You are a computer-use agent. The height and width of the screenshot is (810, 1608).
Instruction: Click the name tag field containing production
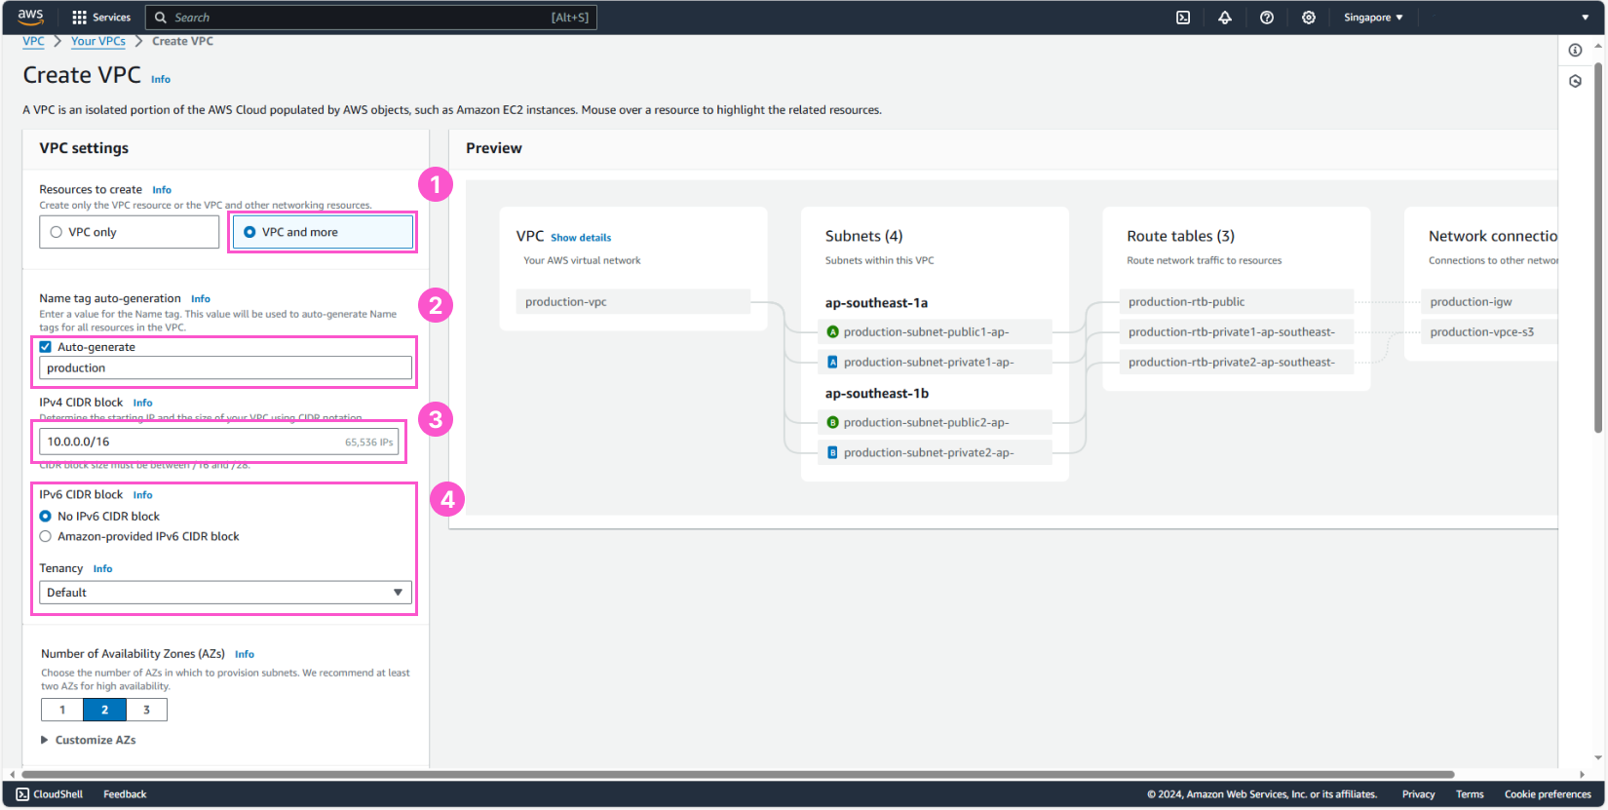(x=225, y=367)
